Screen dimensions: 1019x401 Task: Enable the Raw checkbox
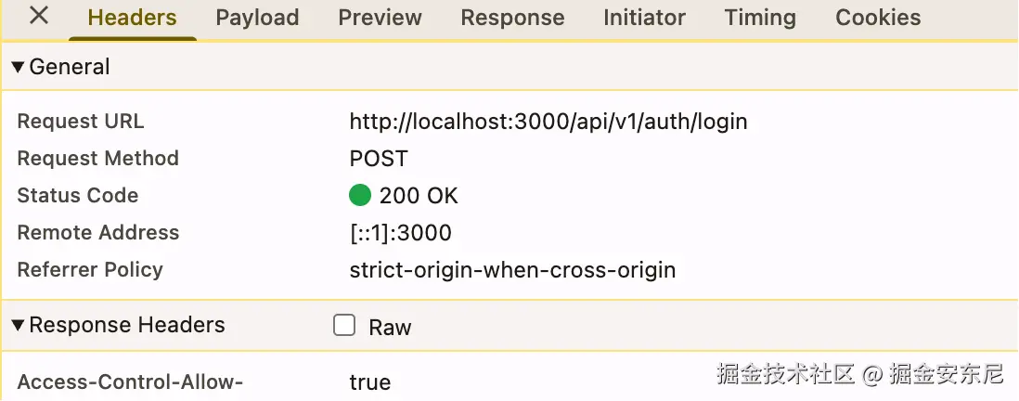pyautogui.click(x=344, y=325)
